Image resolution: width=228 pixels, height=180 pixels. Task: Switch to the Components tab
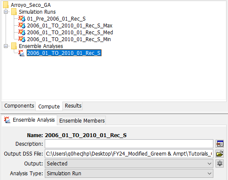pos(19,106)
